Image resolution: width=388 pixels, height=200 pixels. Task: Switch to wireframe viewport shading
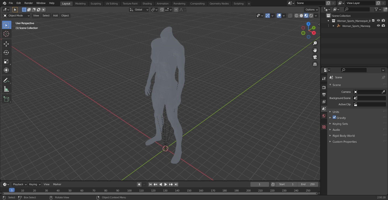click(297, 16)
